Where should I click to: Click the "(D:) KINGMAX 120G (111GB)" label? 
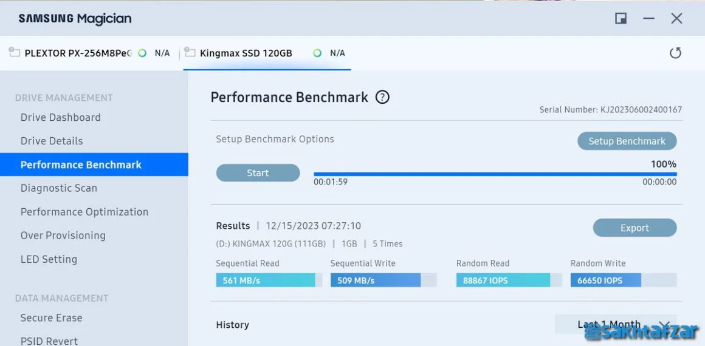click(x=270, y=244)
